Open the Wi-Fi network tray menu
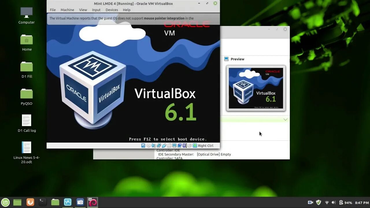This screenshot has height=208, width=370. pyautogui.click(x=327, y=203)
